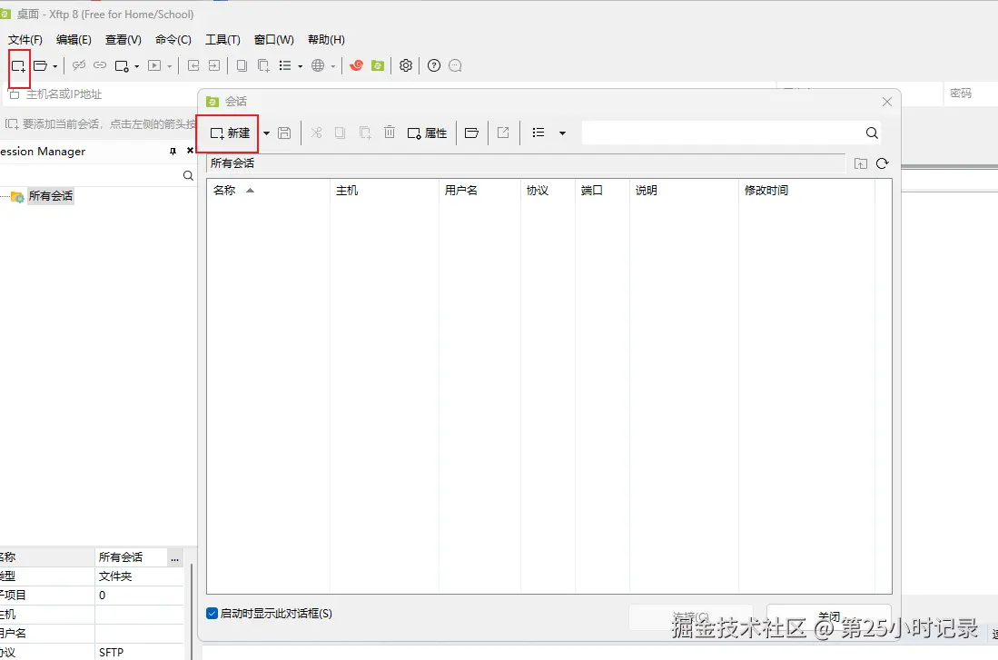Open the 文件(F) menu

pyautogui.click(x=25, y=39)
